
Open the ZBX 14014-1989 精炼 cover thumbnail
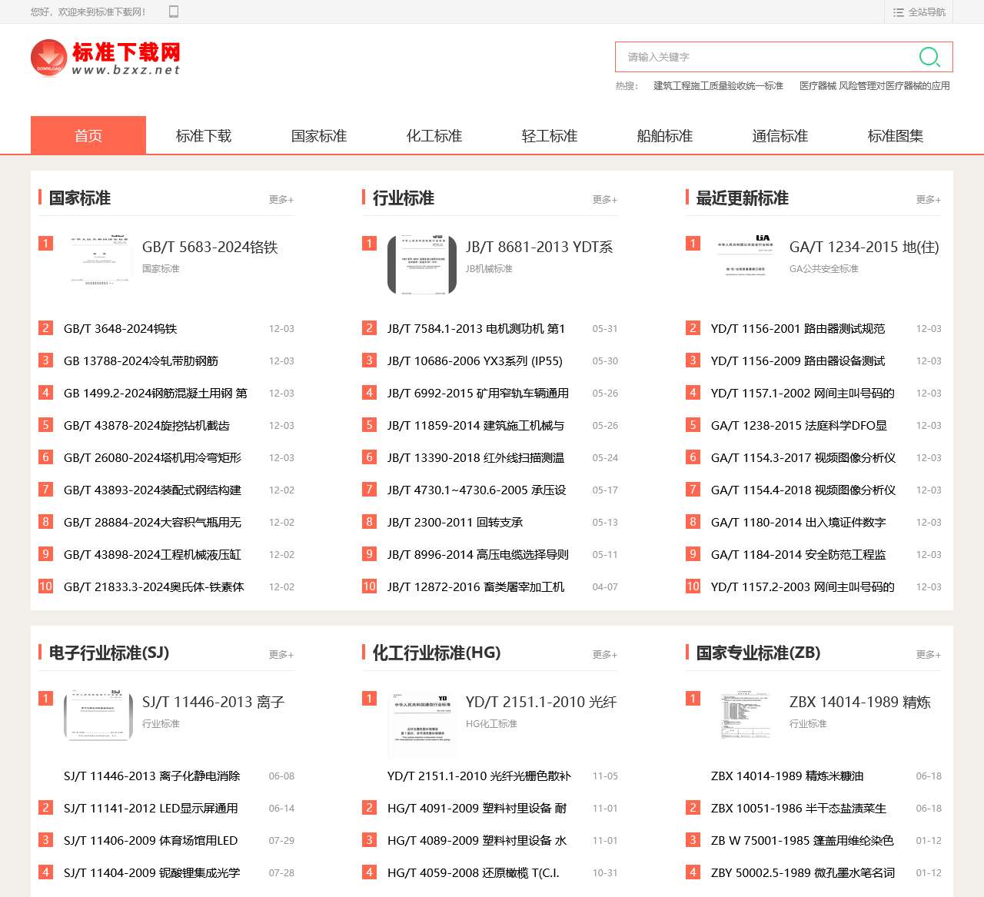click(746, 716)
